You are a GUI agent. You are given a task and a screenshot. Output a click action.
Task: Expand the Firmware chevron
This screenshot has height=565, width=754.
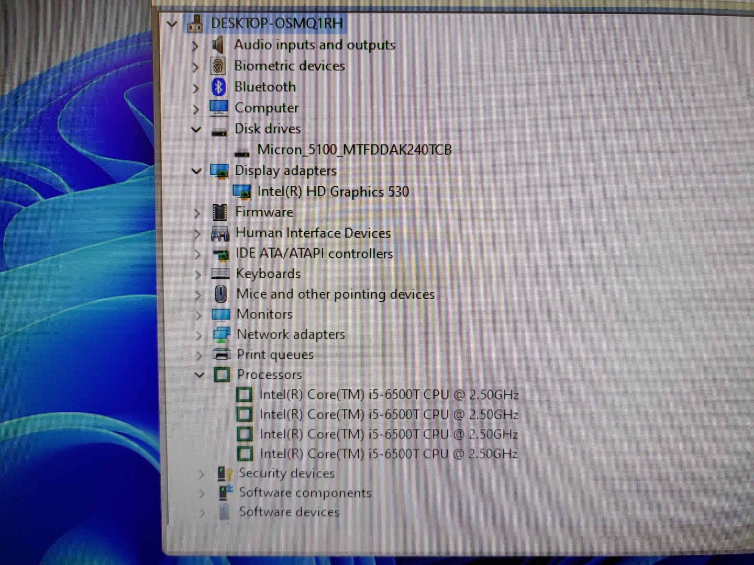click(x=197, y=213)
